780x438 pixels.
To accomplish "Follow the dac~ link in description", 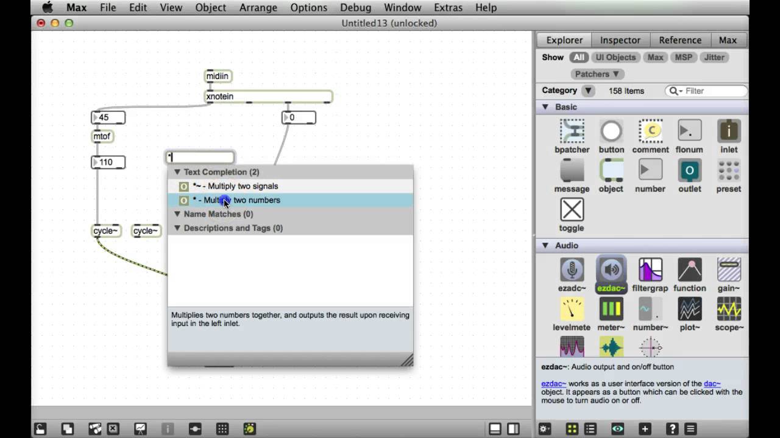I will click(712, 384).
